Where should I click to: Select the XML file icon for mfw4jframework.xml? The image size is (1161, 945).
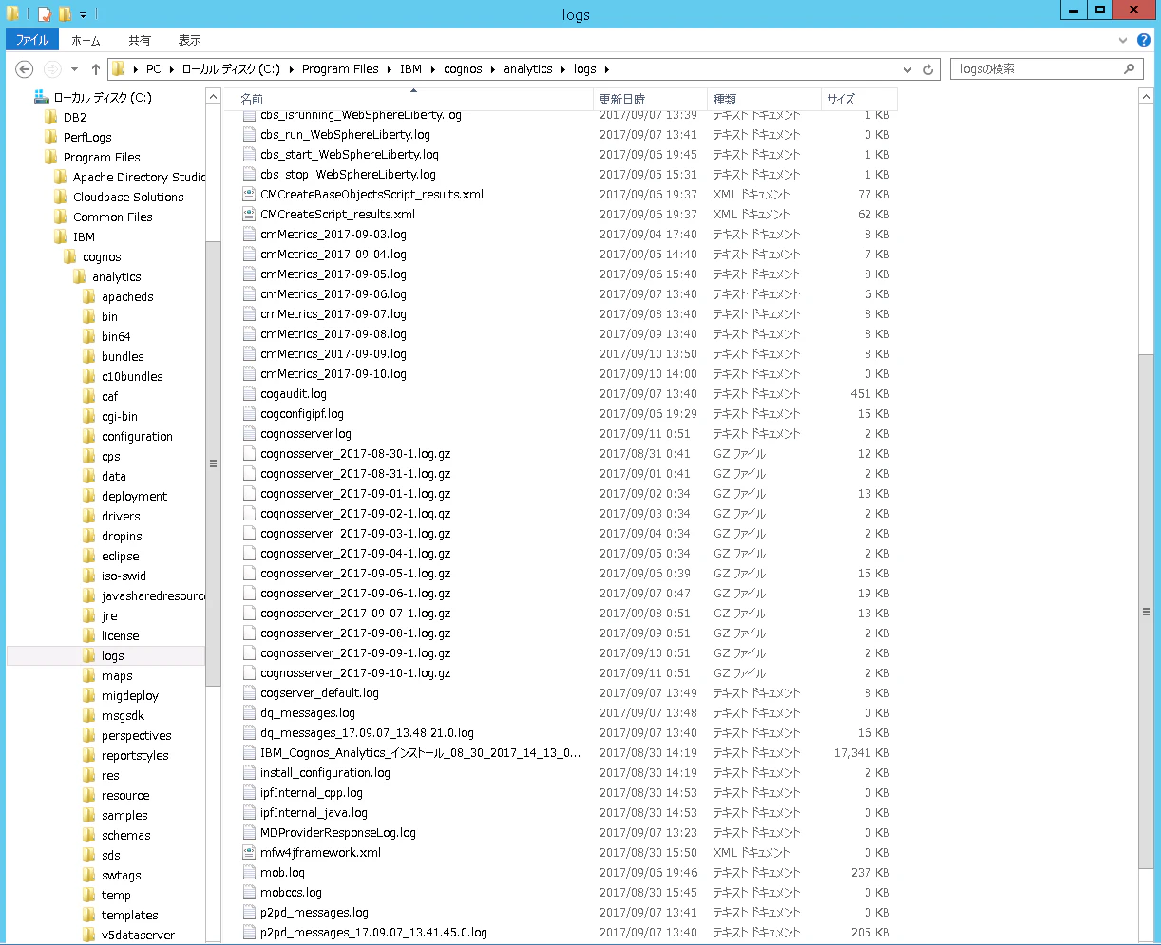[249, 853]
